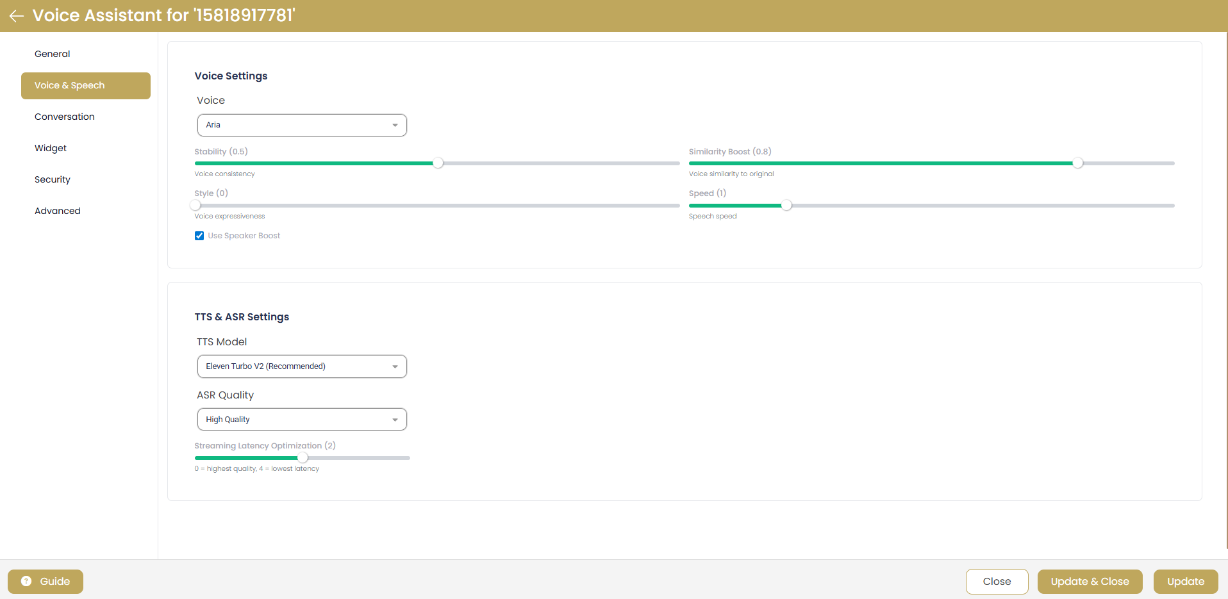Select the Voice & Speech section
Image resolution: width=1228 pixels, height=599 pixels.
tap(69, 85)
